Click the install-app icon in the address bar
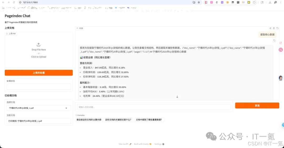The image size is (284, 148). point(194,2)
